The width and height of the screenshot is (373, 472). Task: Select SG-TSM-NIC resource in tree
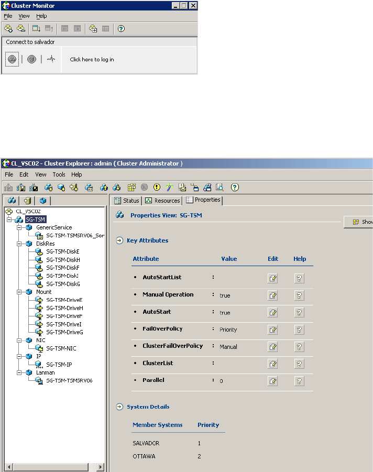point(61,348)
